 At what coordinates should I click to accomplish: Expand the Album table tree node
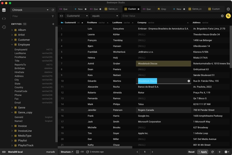coord(12,30)
